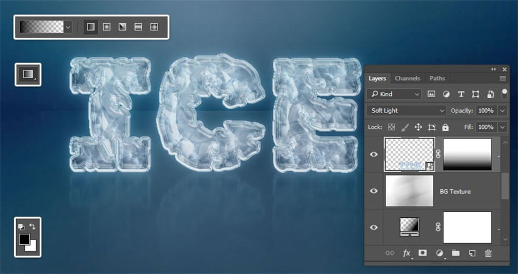Filter for smart object layers
This screenshot has height=274, width=518.
point(490,95)
